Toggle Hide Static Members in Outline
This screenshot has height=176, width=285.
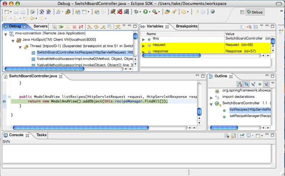(x=253, y=84)
